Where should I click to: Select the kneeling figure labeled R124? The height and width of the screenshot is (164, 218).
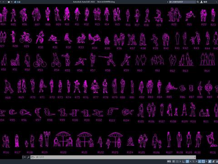click(x=130, y=142)
